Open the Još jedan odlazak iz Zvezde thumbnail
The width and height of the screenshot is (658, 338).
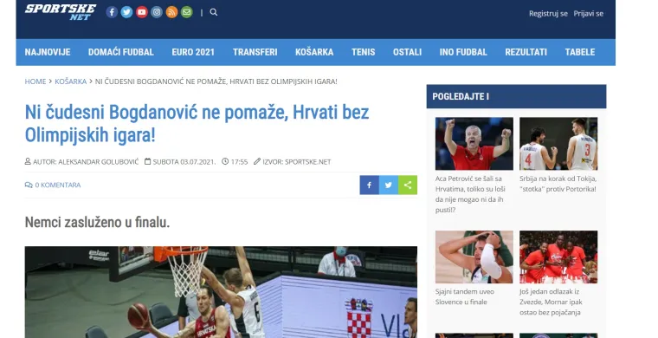coord(558,257)
